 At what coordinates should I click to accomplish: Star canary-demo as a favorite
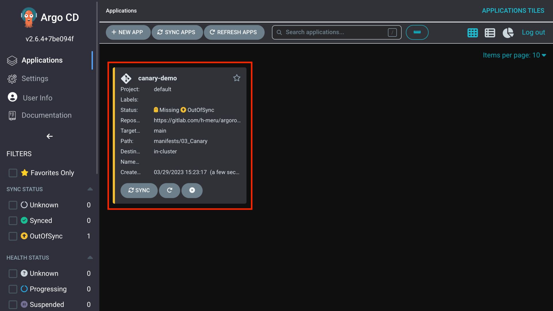click(237, 78)
